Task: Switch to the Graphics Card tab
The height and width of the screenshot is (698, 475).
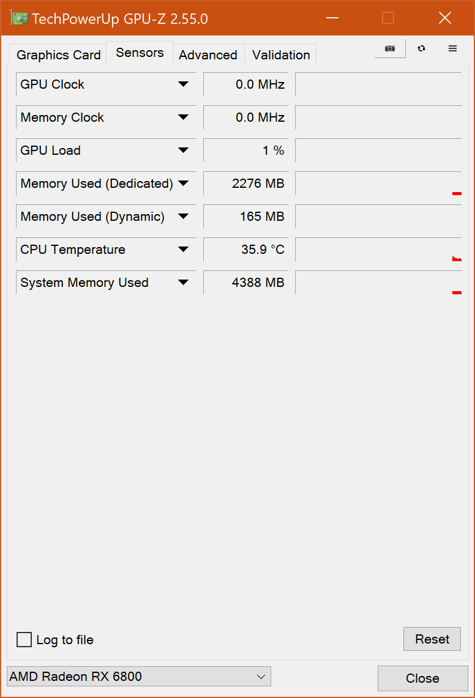Action: [x=58, y=55]
